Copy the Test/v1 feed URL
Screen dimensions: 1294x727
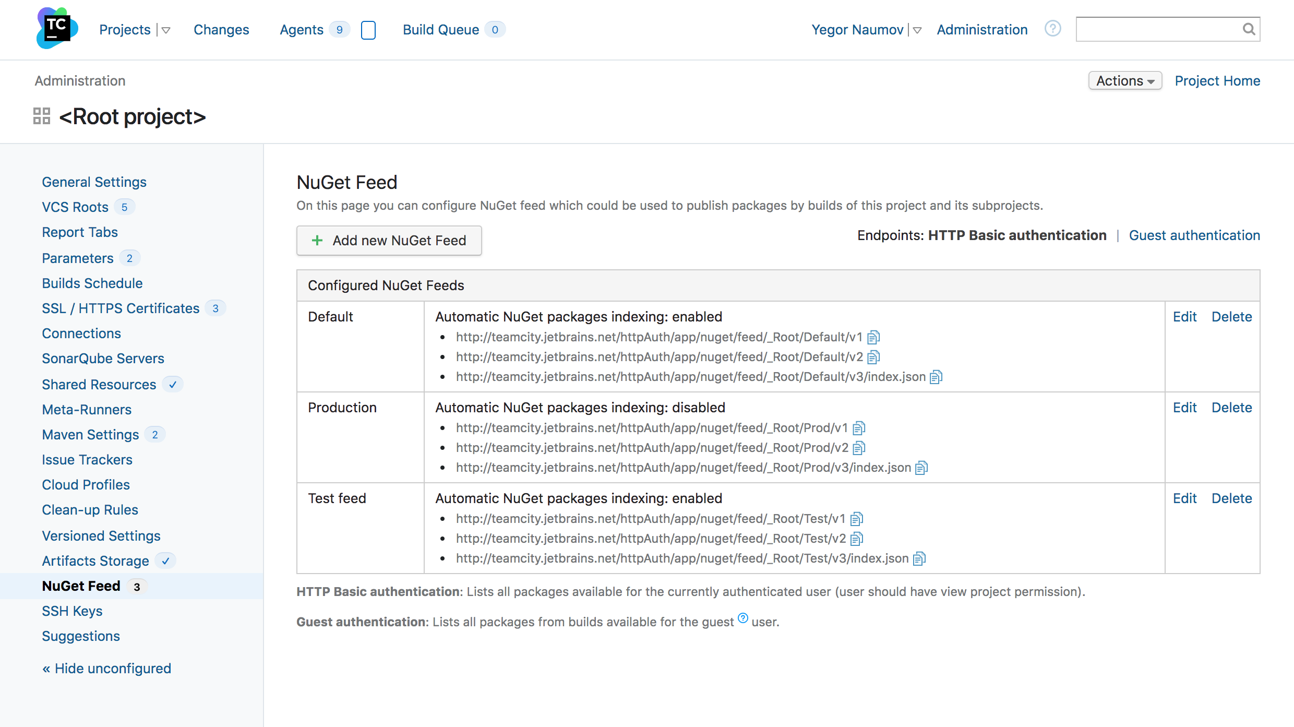856,519
